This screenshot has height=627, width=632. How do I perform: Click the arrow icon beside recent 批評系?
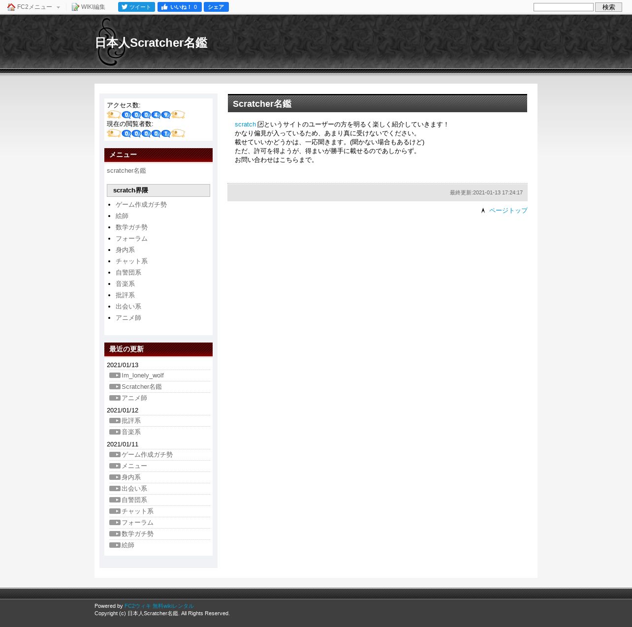pos(115,421)
